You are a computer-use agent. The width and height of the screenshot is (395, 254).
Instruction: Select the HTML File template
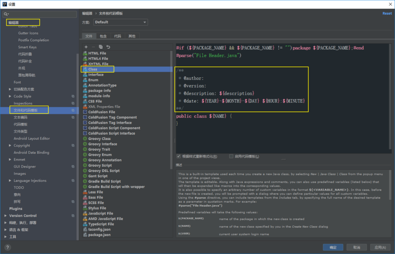point(97,53)
